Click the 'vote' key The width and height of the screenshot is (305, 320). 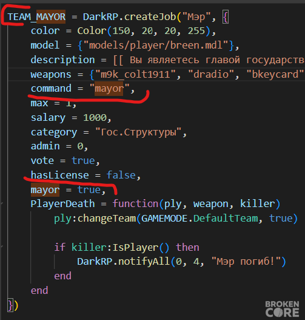(x=42, y=161)
